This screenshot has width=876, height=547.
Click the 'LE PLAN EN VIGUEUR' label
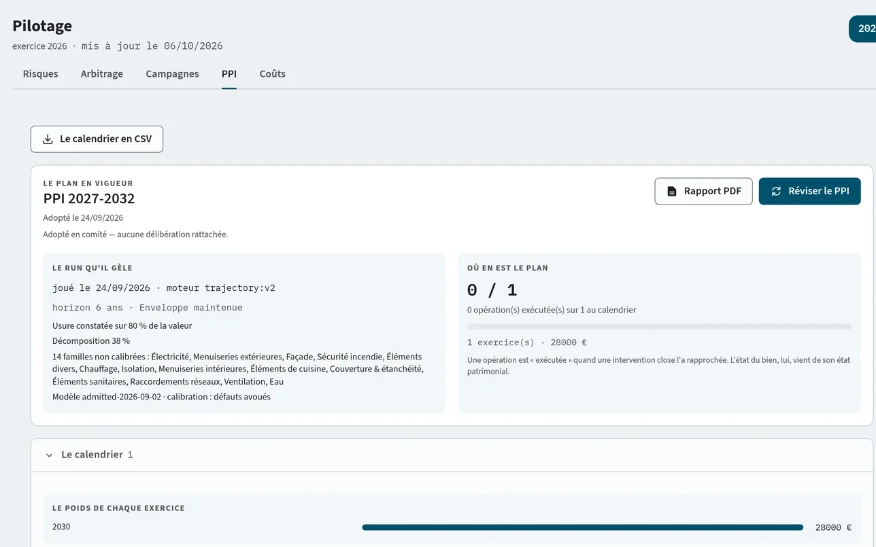click(88, 183)
